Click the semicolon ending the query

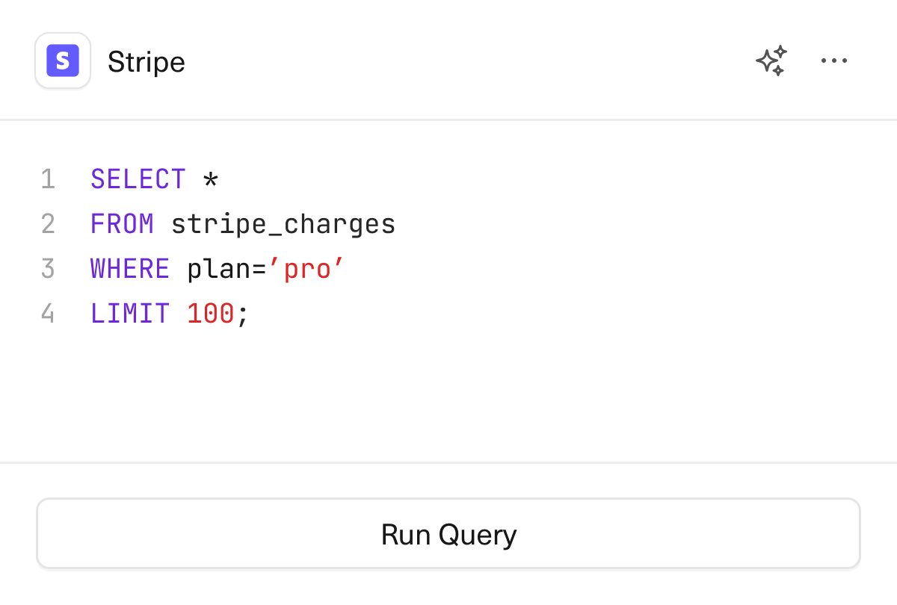(242, 315)
